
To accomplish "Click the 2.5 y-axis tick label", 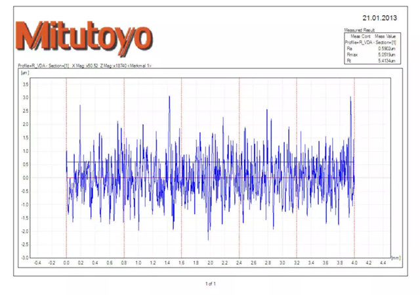I will point(26,111).
